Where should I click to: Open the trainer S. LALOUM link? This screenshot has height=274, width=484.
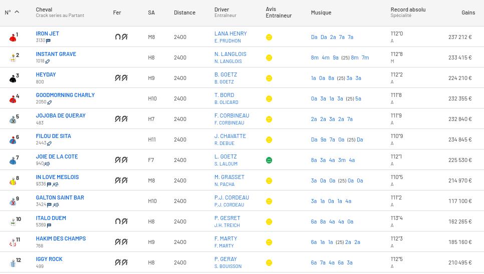[226, 164]
